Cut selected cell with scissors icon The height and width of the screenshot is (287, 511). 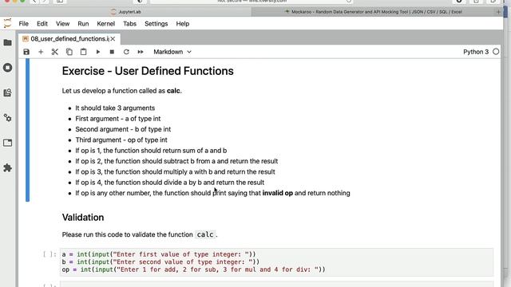tap(55, 52)
